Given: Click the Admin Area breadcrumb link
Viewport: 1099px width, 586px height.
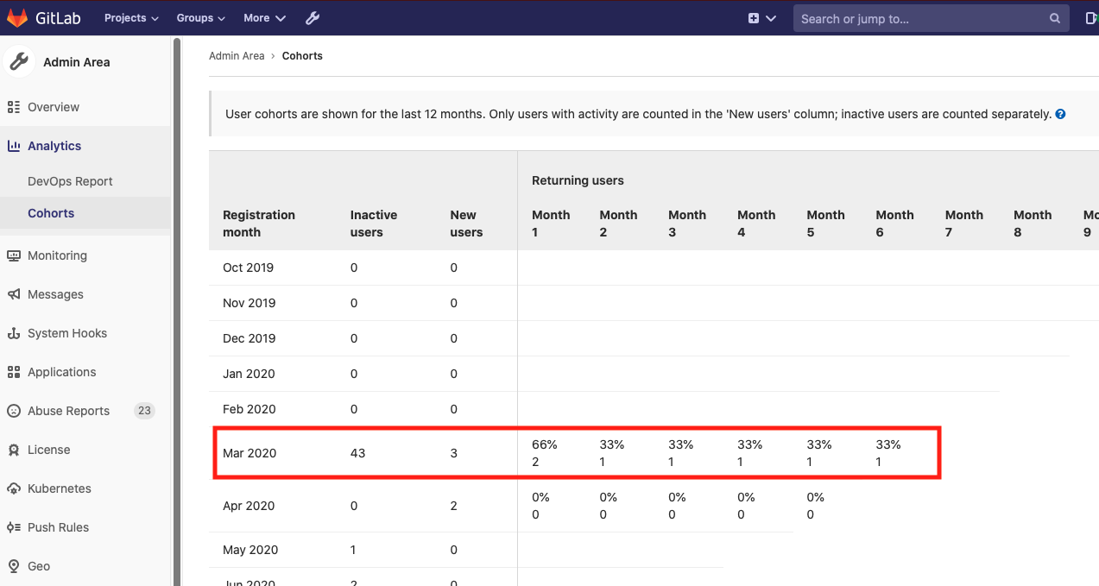Looking at the screenshot, I should [237, 55].
